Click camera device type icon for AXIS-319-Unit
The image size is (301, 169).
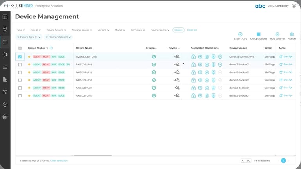[177, 80]
